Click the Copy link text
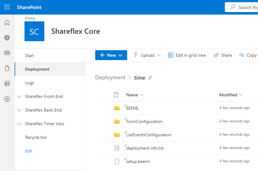The width and height of the screenshot is (258, 171). [252, 55]
